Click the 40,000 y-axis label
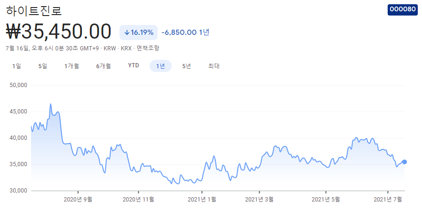 click(18, 138)
